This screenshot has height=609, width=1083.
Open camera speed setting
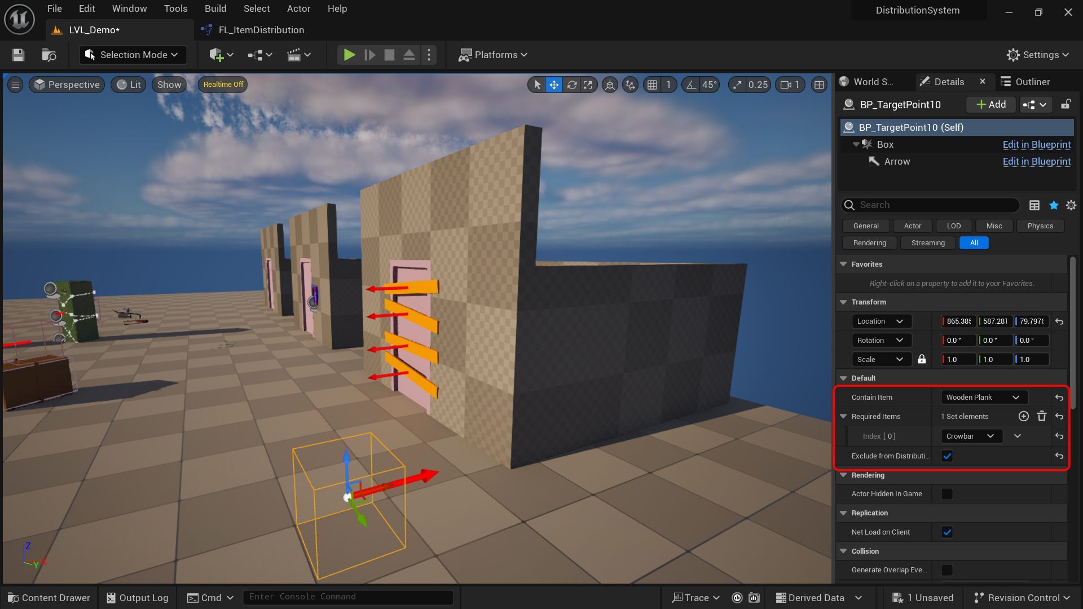click(790, 85)
